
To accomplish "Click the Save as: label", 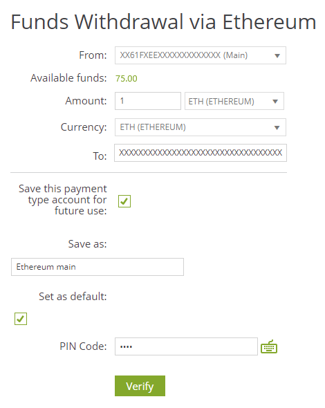I will (x=87, y=244).
